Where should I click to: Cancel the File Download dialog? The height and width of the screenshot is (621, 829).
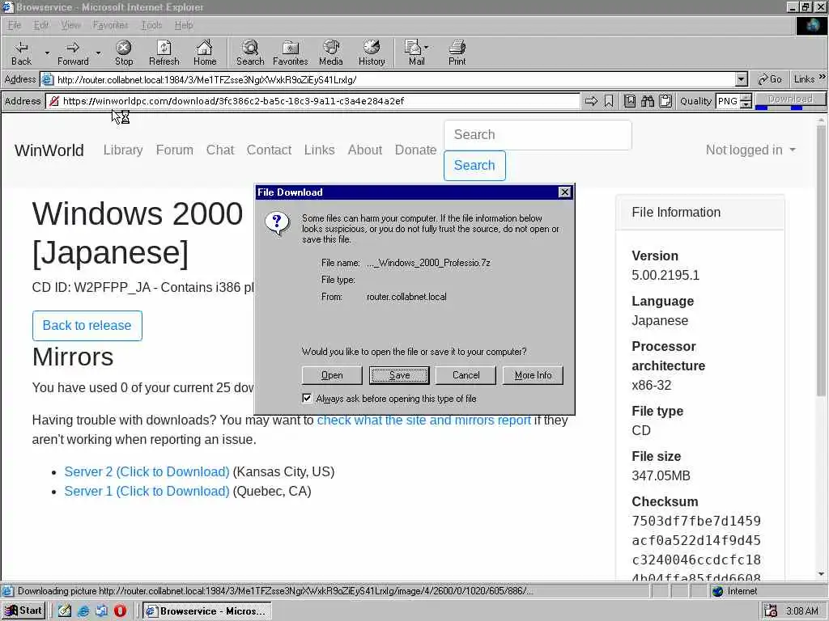466,375
